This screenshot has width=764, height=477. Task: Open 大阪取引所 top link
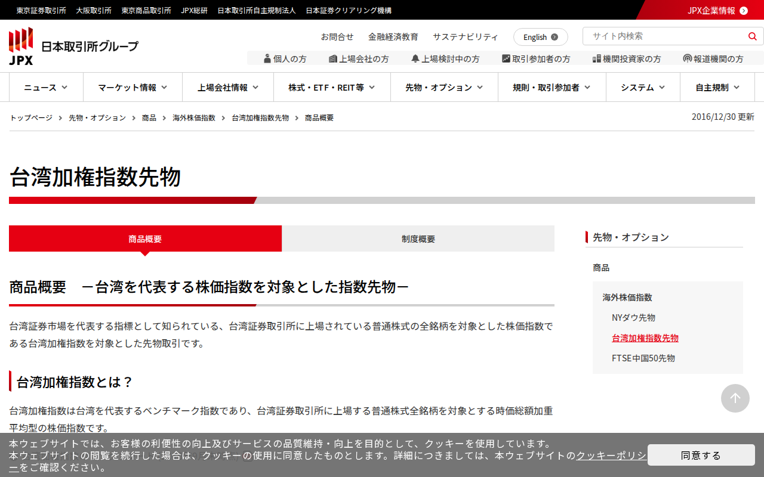(94, 10)
